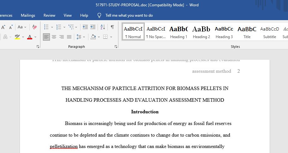Apply borders to selection
The height and width of the screenshot is (153, 288).
pos(105,37)
